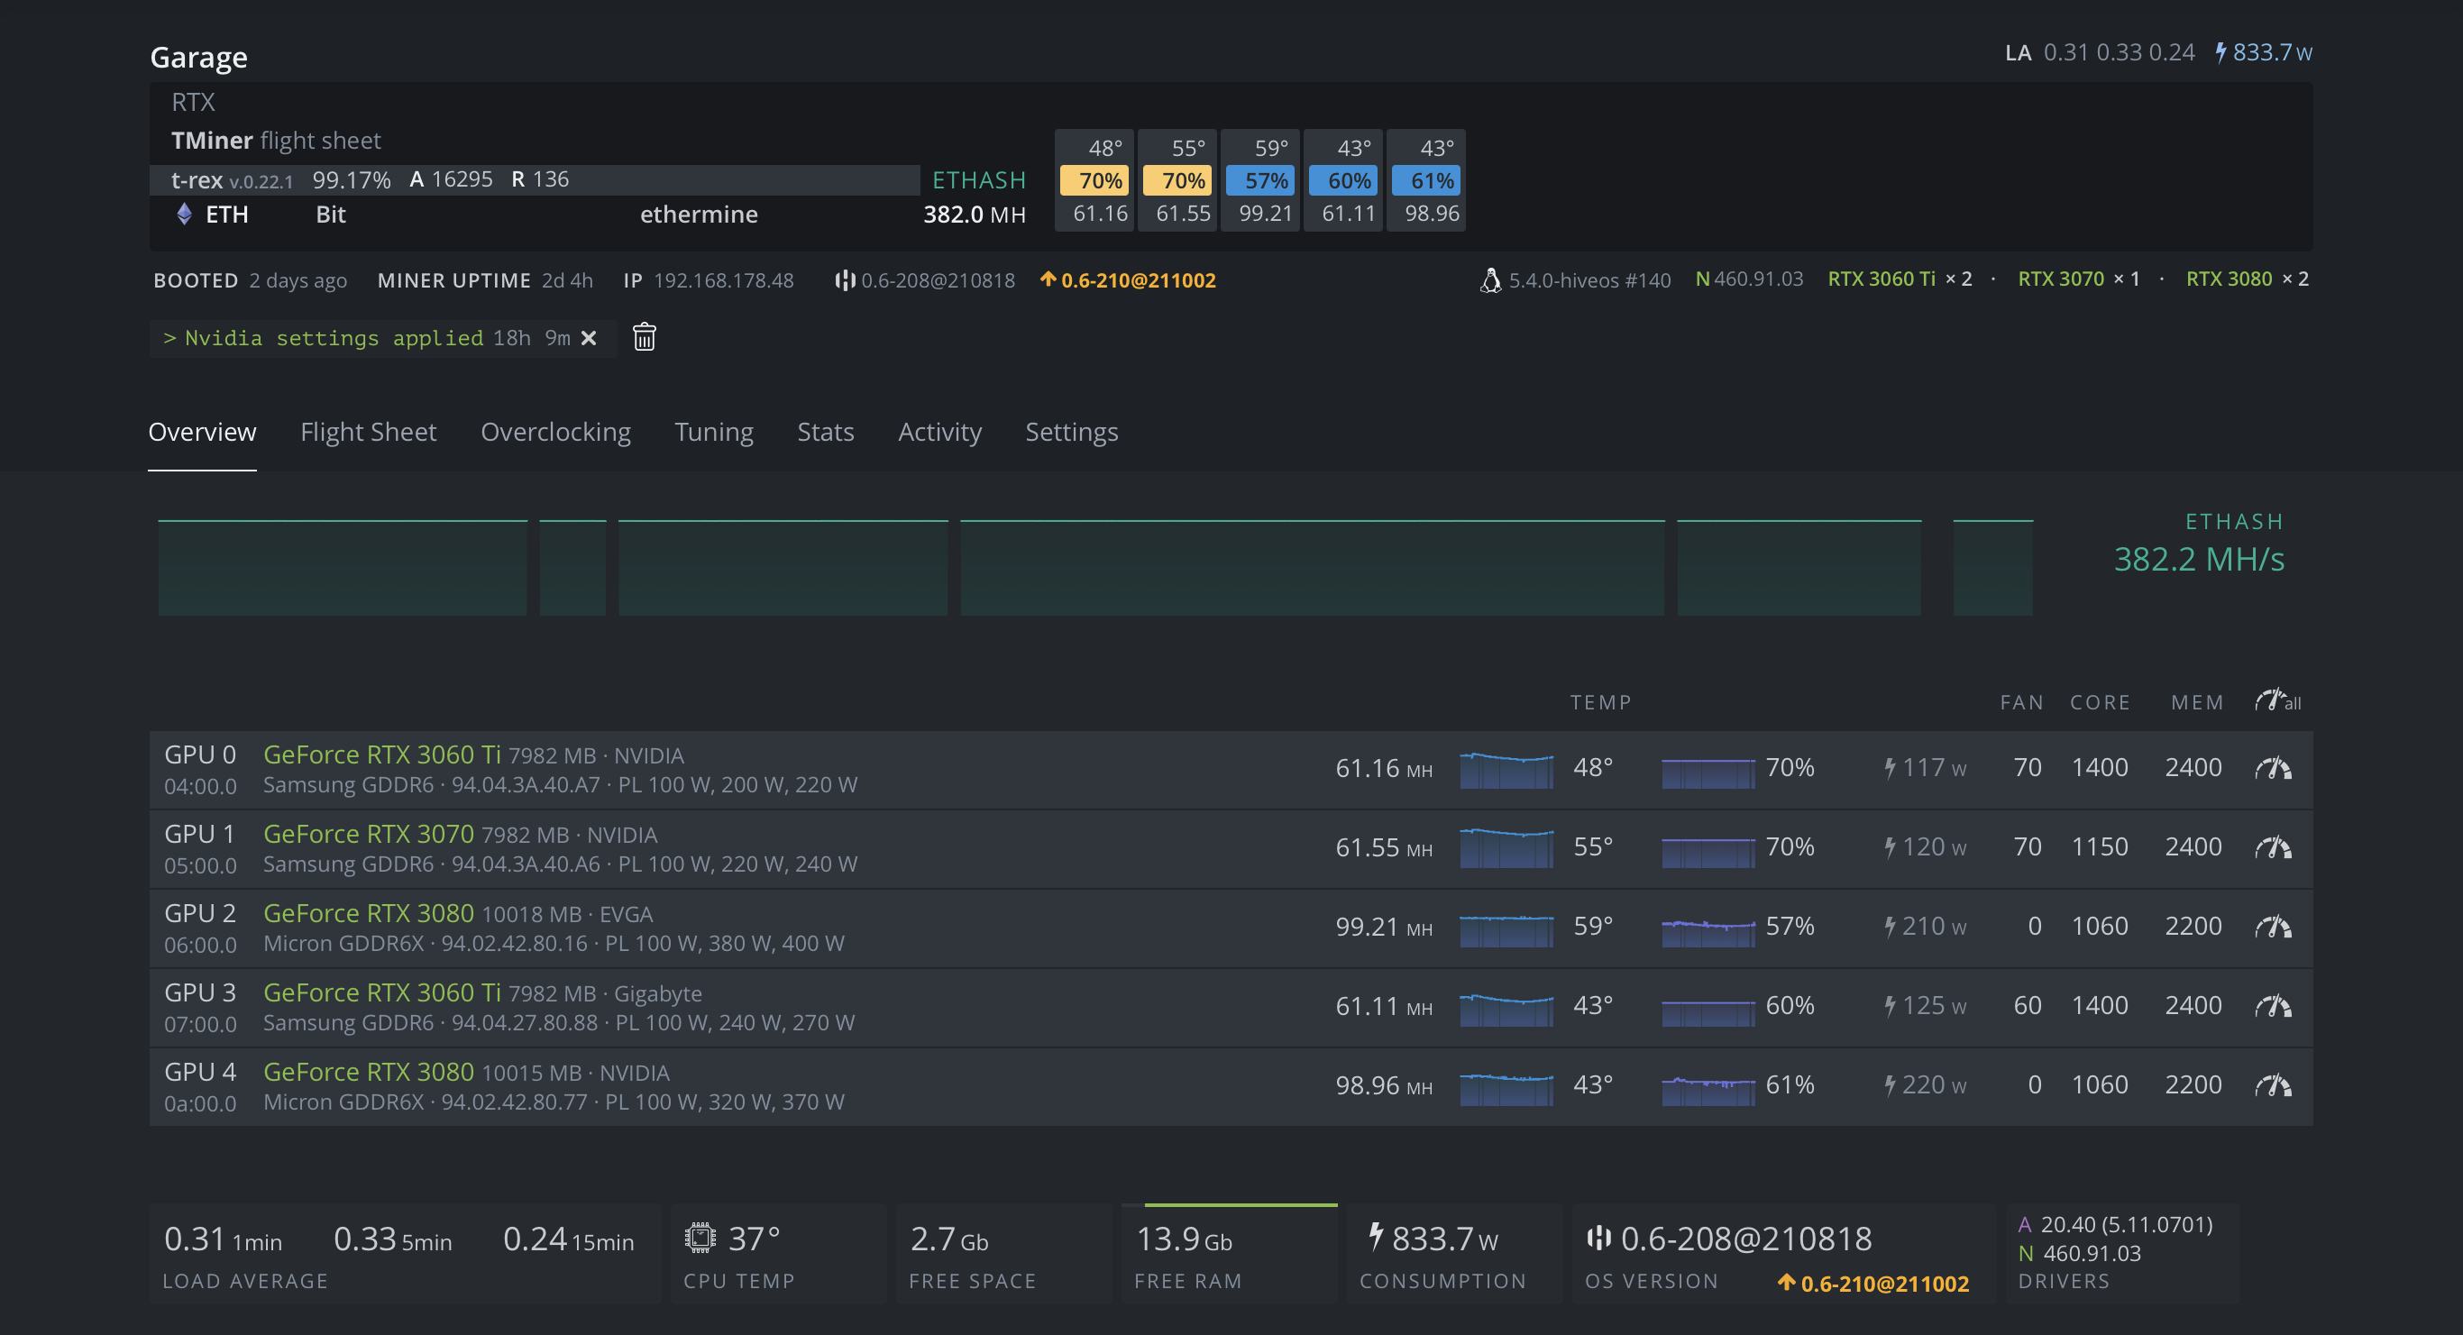Select the 55° GPU summary tile
This screenshot has width=2463, height=1335.
pyautogui.click(x=1177, y=179)
